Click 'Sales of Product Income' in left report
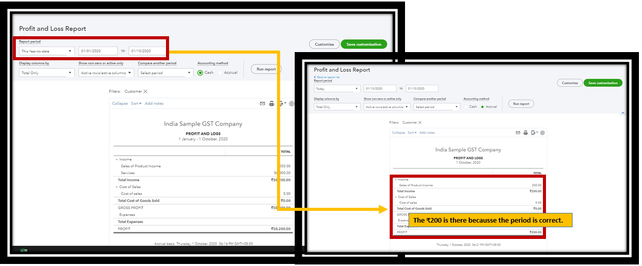 coord(140,166)
